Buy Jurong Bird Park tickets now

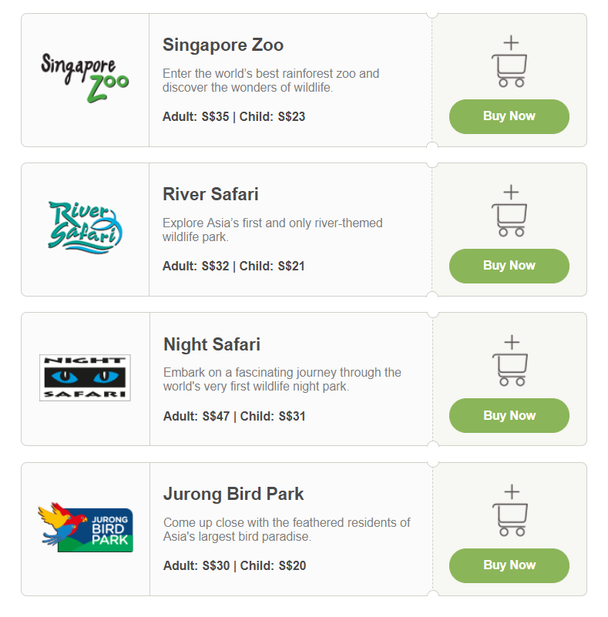509,565
